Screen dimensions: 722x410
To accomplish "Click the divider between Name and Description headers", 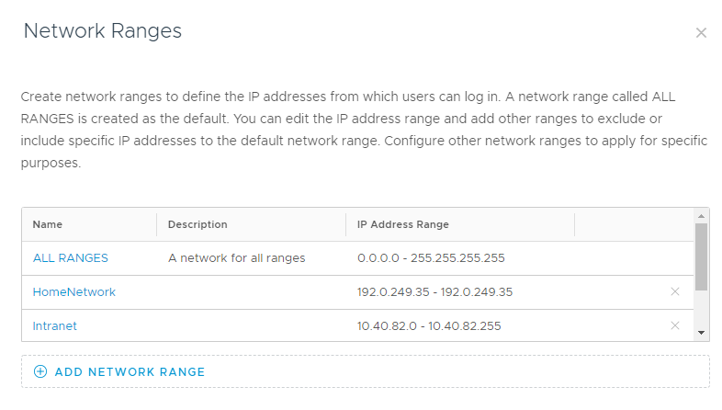I will [157, 224].
